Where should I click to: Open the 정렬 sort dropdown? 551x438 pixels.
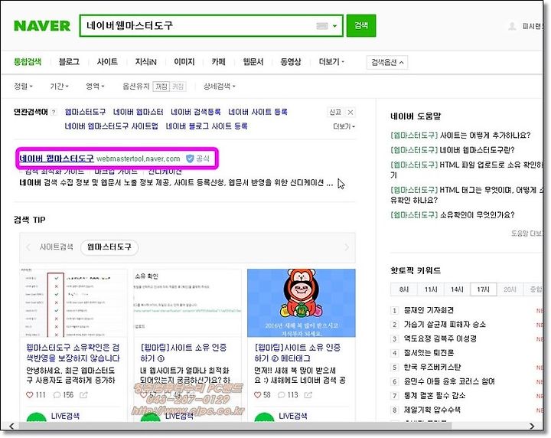coord(23,86)
